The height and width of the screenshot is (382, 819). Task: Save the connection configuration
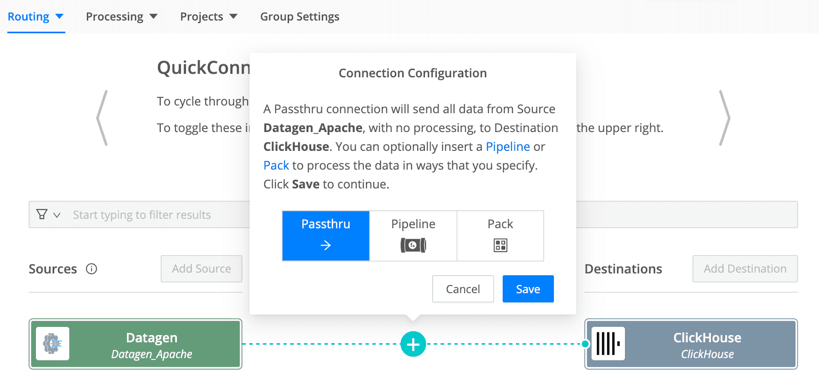coord(528,289)
